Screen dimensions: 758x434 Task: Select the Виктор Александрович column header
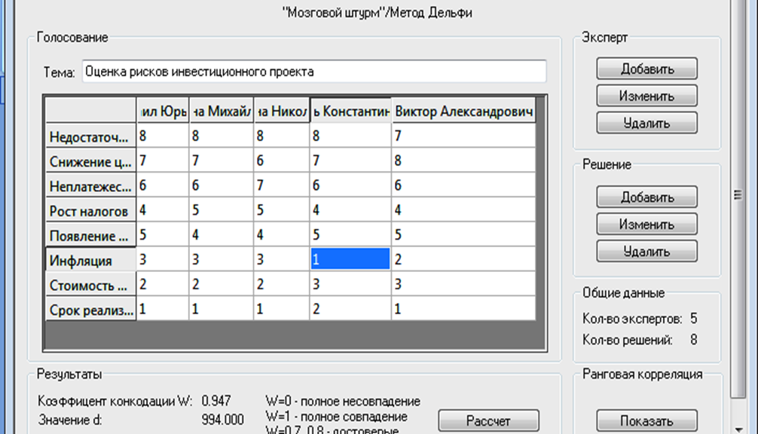(464, 112)
